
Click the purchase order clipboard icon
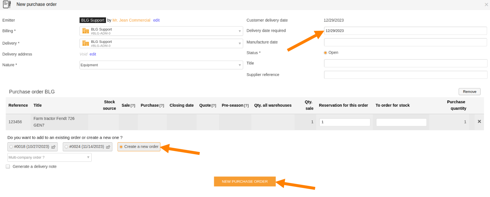click(x=7, y=5)
